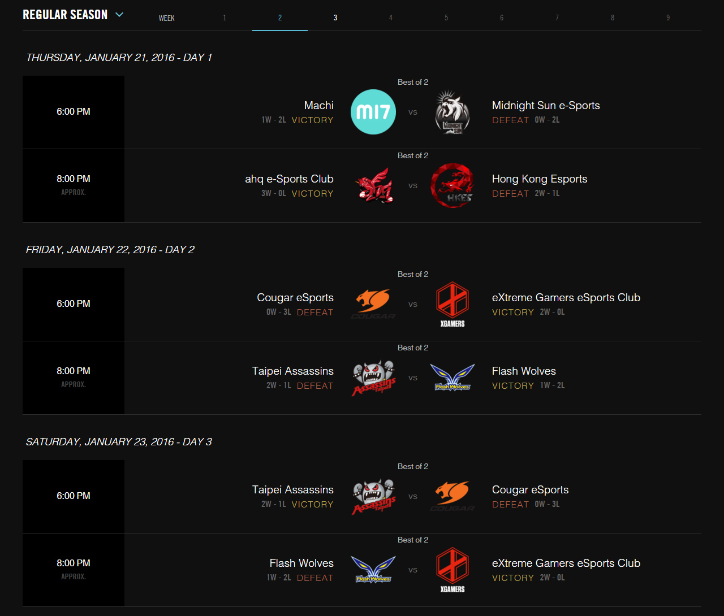Screen dimensions: 724x616
Task: Click the Midnight Sun e-Sports logo
Action: pyautogui.click(x=453, y=112)
